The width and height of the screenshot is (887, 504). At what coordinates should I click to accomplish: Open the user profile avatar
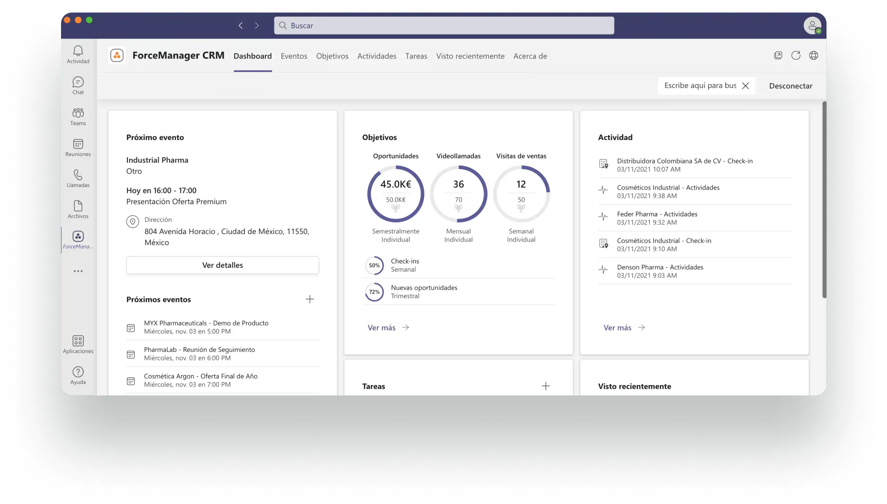[812, 26]
